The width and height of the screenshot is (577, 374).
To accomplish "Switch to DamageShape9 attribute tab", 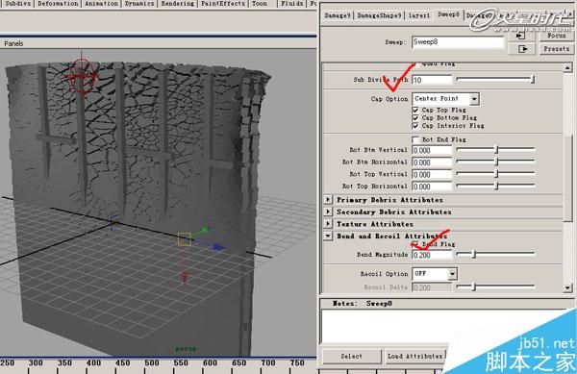I will point(379,15).
